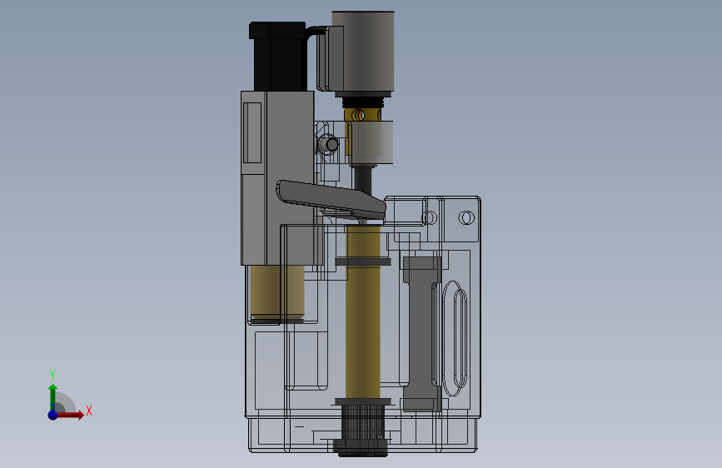Select the dark gray I-shaped bracket

pyautogui.click(x=421, y=334)
